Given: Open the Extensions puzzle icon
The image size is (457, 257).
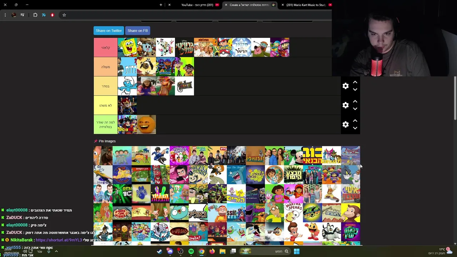Looking at the screenshot, I should point(35,15).
